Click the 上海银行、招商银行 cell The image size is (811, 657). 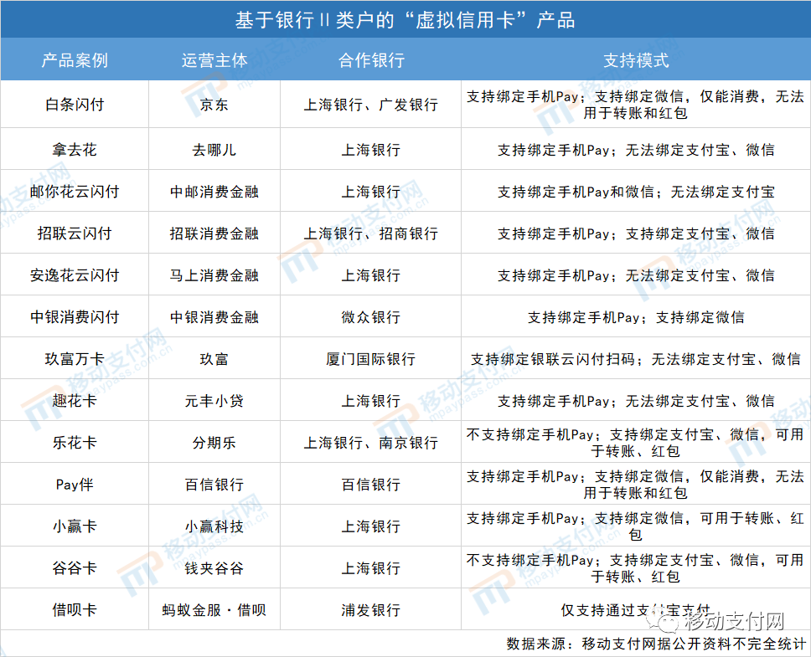[x=371, y=234]
